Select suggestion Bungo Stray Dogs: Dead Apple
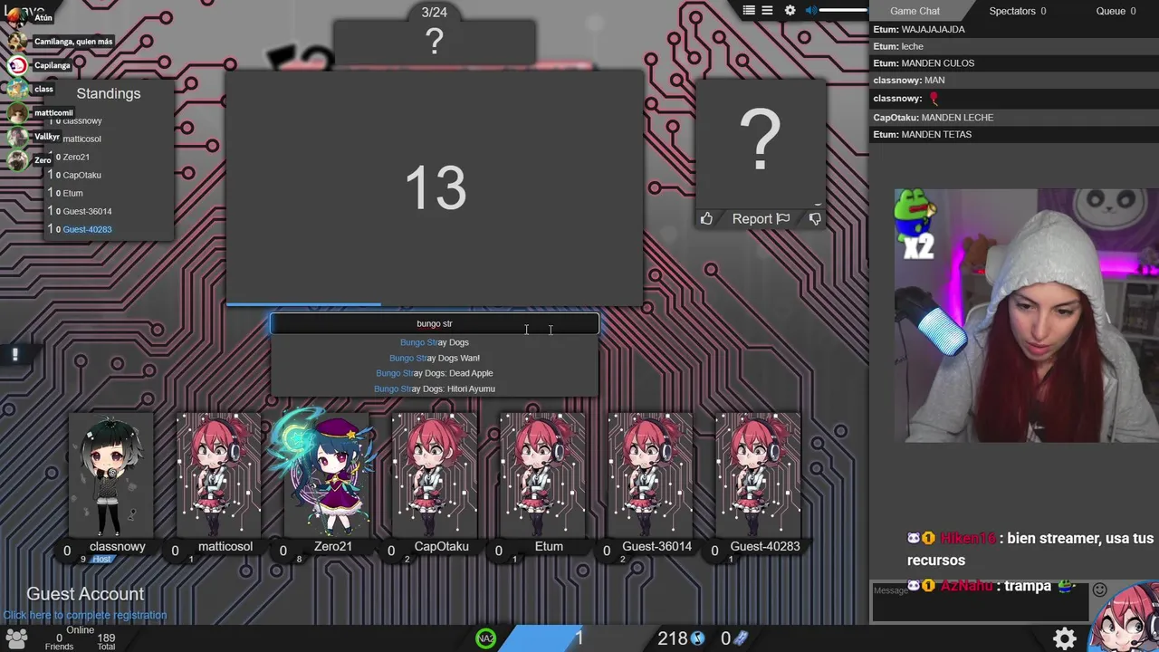 coord(435,373)
